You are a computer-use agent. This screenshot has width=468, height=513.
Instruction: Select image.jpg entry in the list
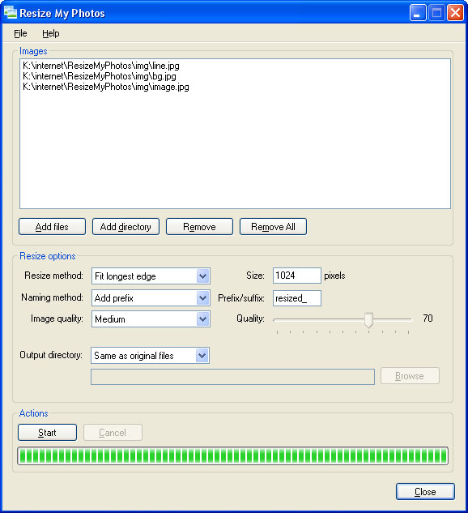(x=106, y=87)
